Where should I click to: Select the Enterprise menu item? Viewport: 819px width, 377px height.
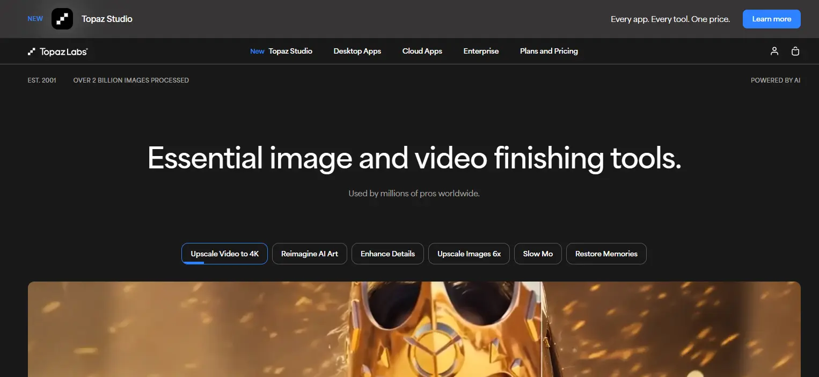481,51
